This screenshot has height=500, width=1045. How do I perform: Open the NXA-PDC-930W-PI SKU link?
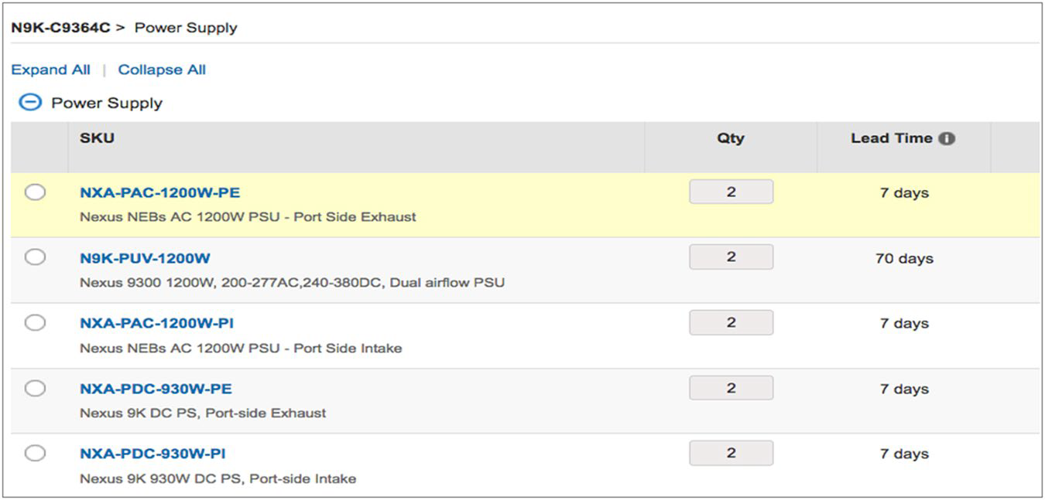(152, 454)
